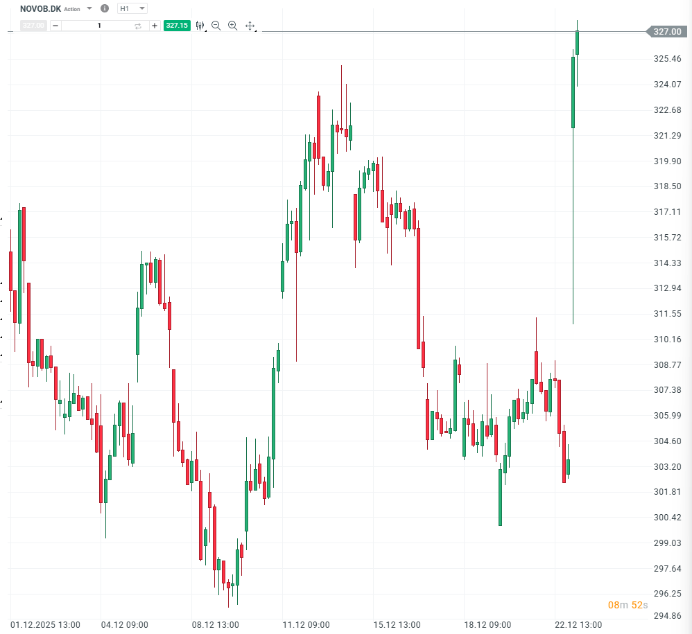
Task: Decrease trade volume with minus button
Action: point(55,26)
